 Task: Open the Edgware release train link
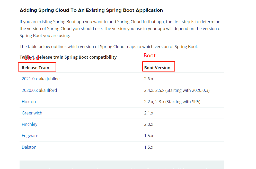pos(30,136)
